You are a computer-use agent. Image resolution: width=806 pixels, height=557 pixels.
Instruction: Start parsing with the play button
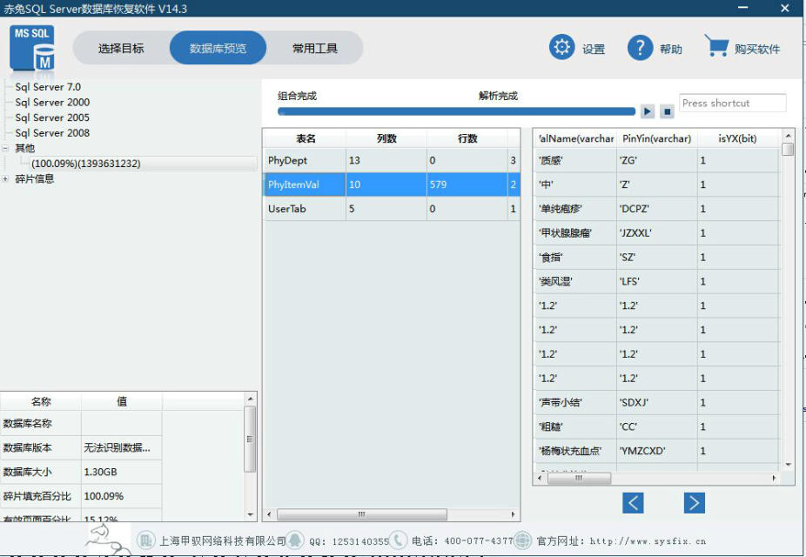coord(648,111)
